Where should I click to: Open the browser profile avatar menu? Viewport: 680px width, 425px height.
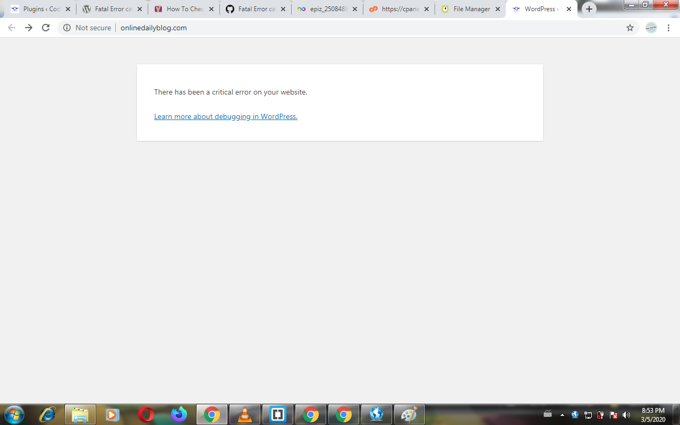tap(651, 28)
